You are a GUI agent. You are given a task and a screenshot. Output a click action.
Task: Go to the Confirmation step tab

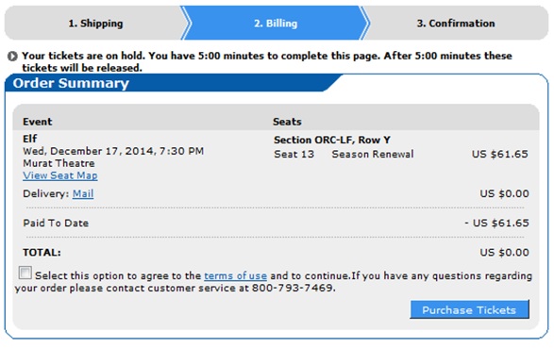(x=456, y=24)
